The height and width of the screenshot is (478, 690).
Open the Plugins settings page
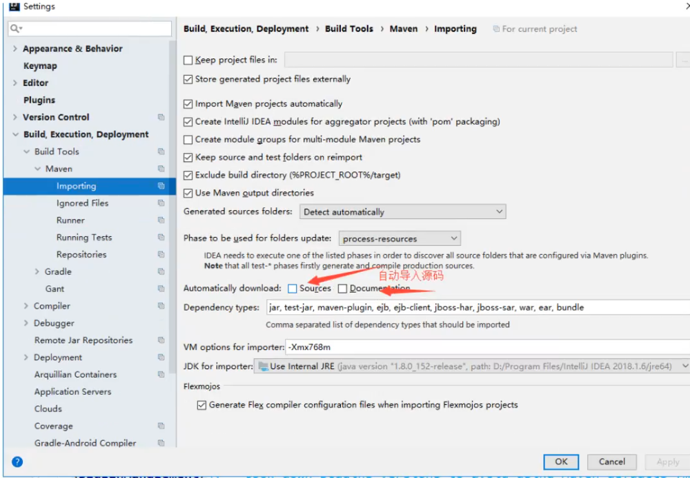coord(39,100)
